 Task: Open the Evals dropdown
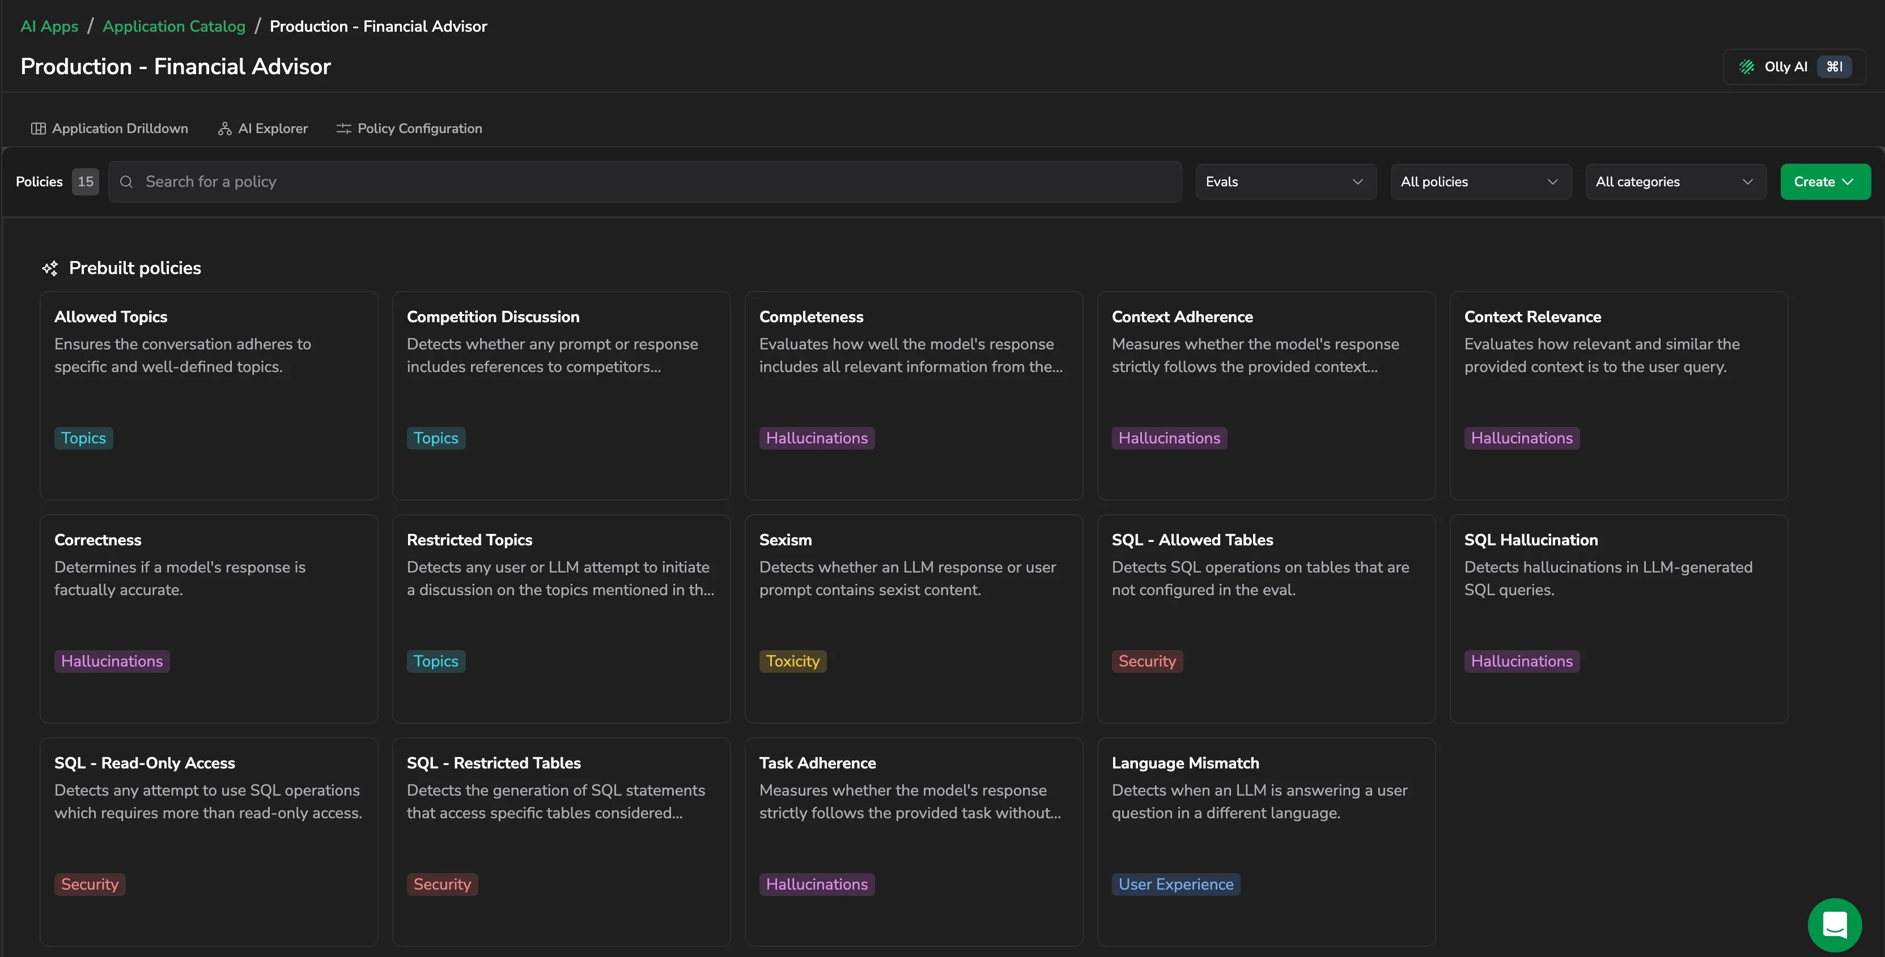click(x=1286, y=182)
